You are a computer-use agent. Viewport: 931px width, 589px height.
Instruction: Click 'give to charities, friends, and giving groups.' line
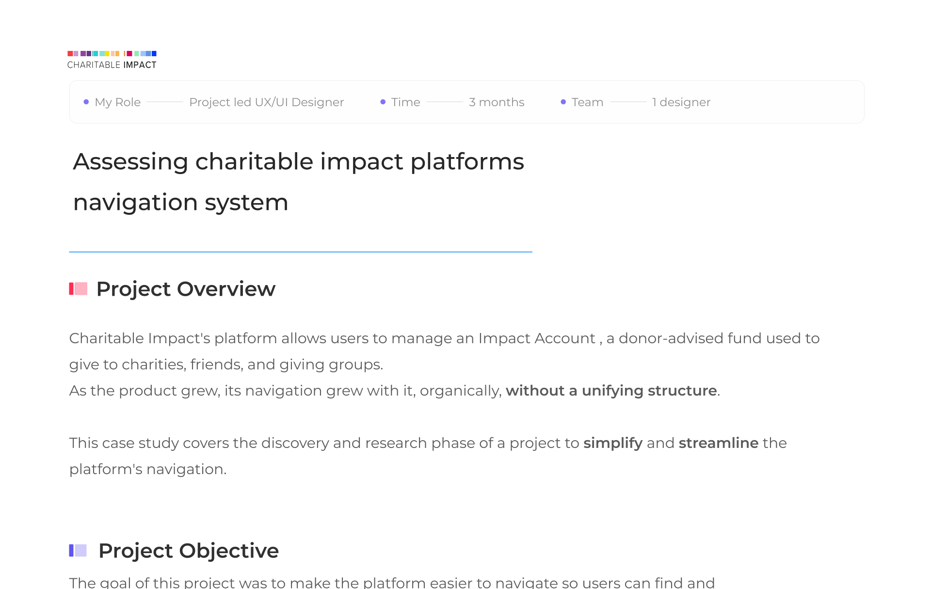point(226,365)
